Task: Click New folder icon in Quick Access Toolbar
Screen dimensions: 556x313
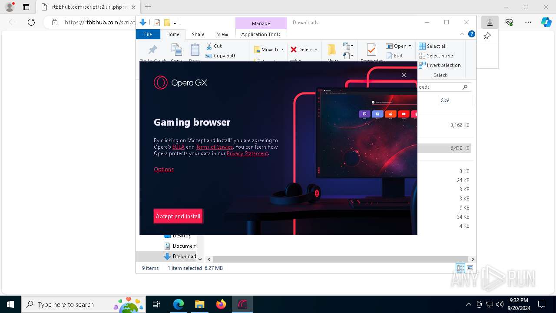Action: [167, 23]
